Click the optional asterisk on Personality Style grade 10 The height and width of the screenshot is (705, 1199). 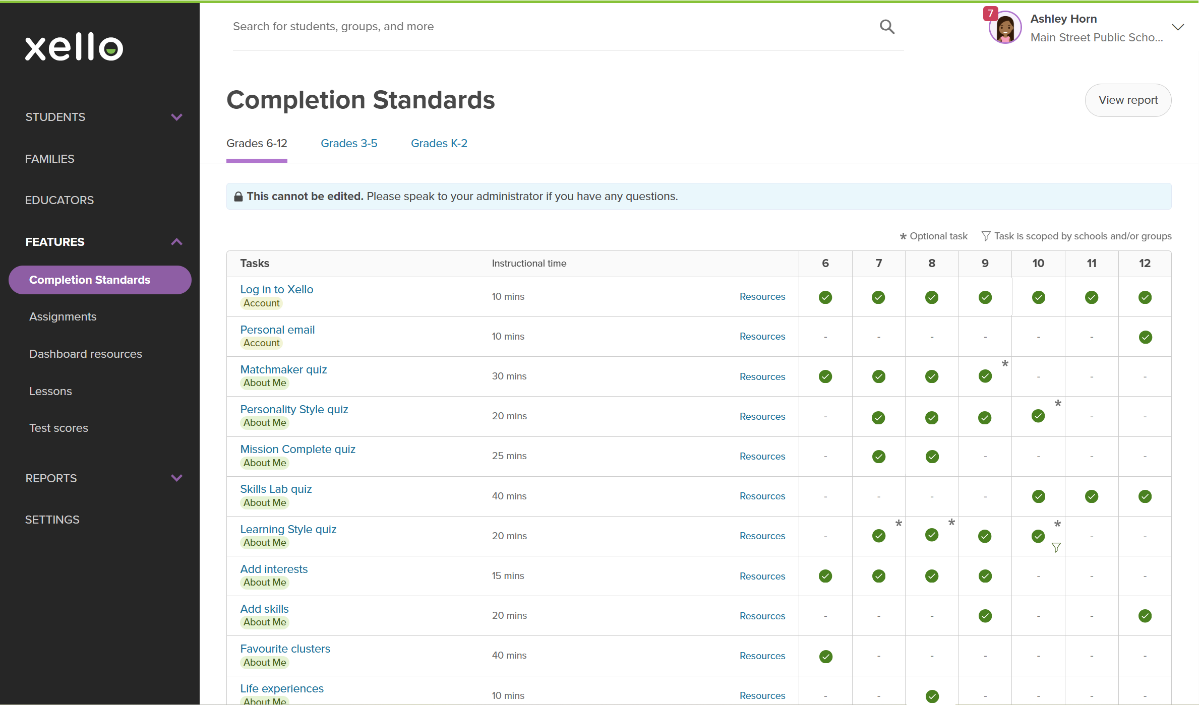click(1058, 403)
